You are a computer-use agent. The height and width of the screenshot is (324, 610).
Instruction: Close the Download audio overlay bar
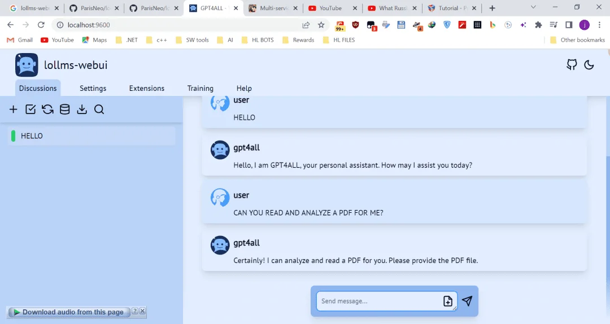[x=142, y=311]
